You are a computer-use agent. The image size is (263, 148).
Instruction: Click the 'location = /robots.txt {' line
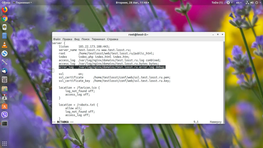78,105
